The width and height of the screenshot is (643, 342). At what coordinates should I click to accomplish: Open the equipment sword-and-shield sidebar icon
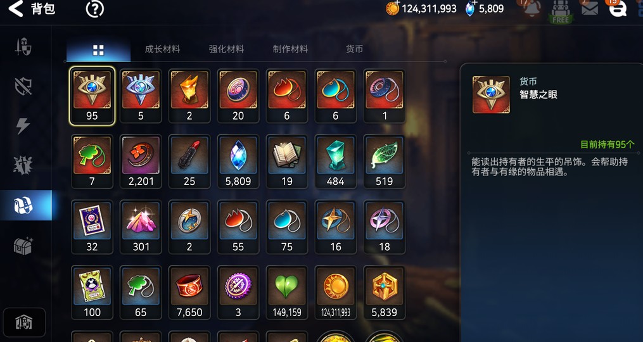pos(23,47)
